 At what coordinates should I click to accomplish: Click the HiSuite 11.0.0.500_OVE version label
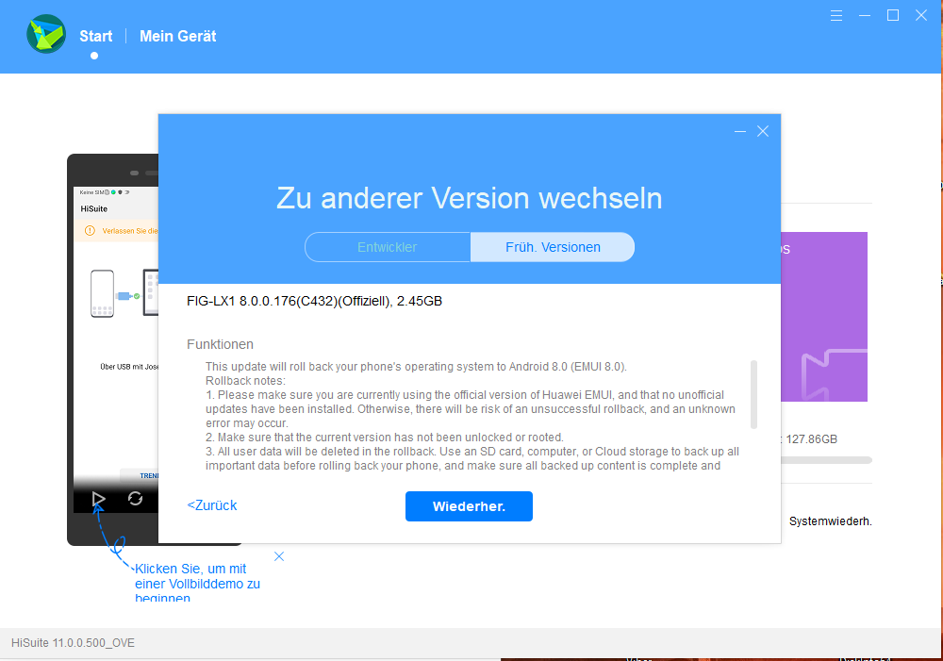coord(73,643)
